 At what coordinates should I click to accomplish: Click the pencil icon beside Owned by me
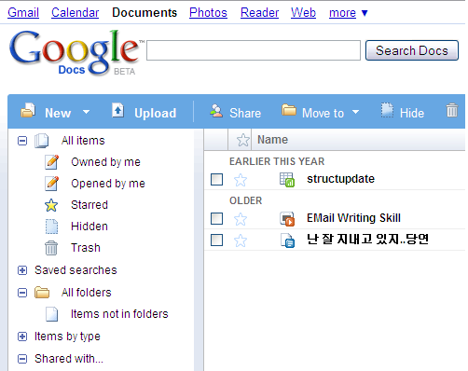coord(52,162)
